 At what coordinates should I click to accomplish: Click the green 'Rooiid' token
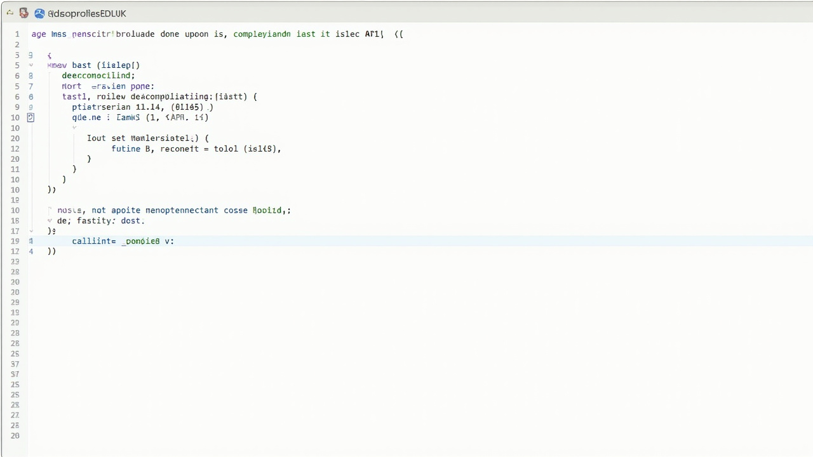[267, 210]
